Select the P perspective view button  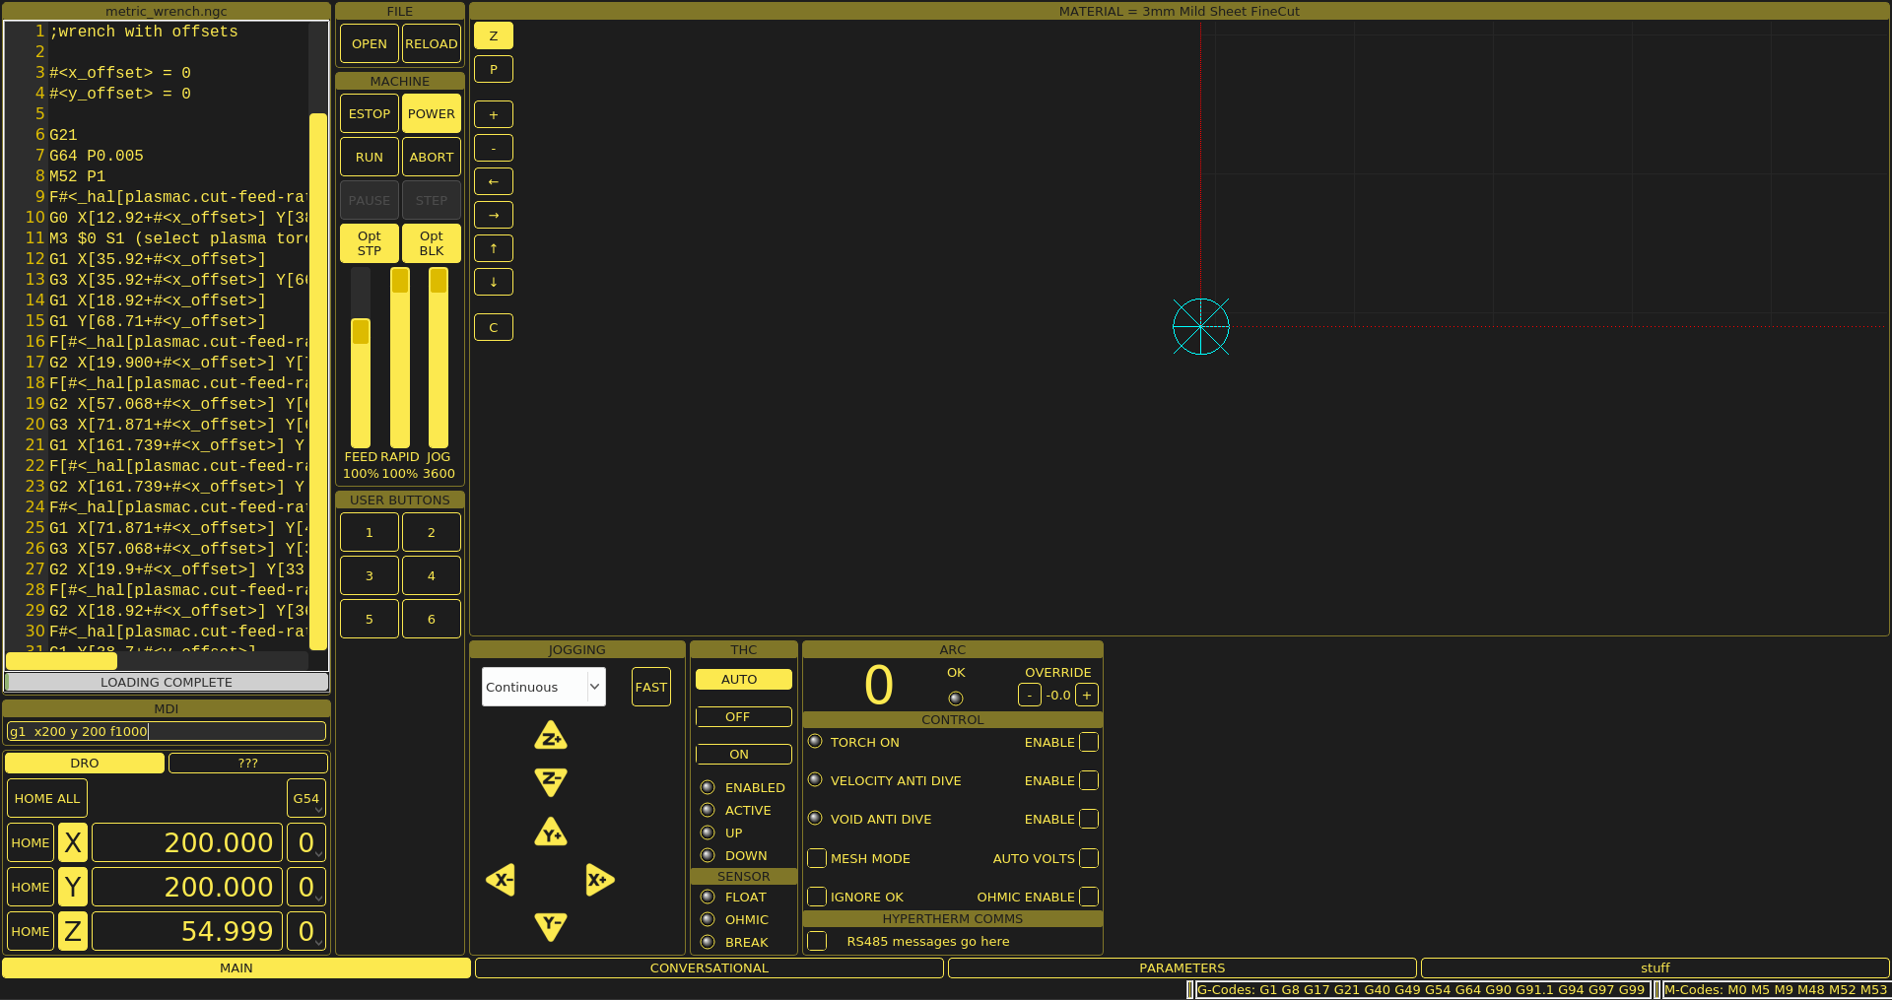pos(494,69)
